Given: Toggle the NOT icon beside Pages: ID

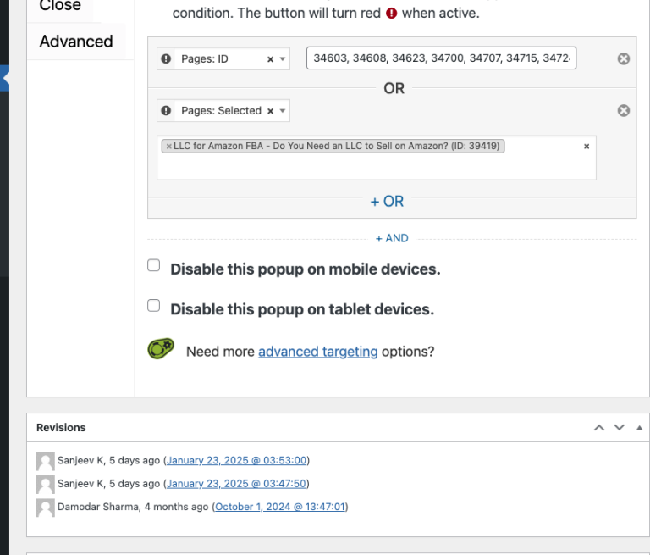Looking at the screenshot, I should (167, 59).
